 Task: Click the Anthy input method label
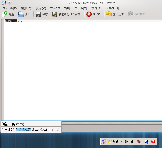tap(117, 141)
